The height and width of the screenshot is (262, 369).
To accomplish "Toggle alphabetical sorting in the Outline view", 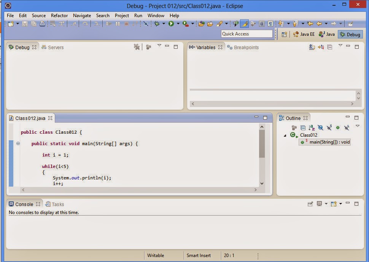I will click(x=312, y=127).
